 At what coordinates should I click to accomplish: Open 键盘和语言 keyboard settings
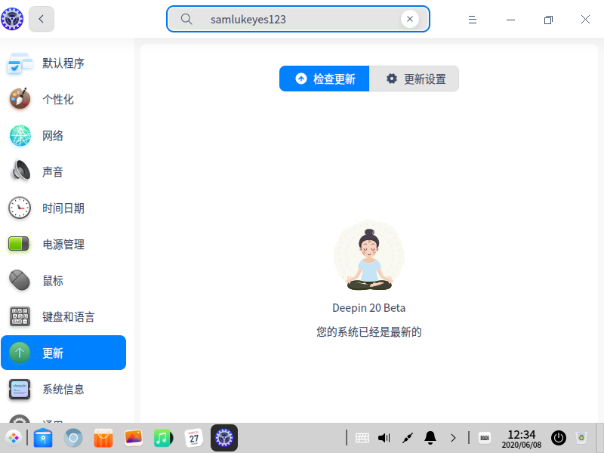pyautogui.click(x=63, y=316)
